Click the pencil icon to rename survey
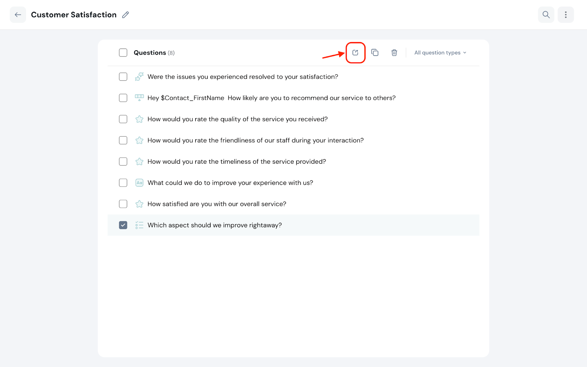This screenshot has width=587, height=367. pos(125,15)
